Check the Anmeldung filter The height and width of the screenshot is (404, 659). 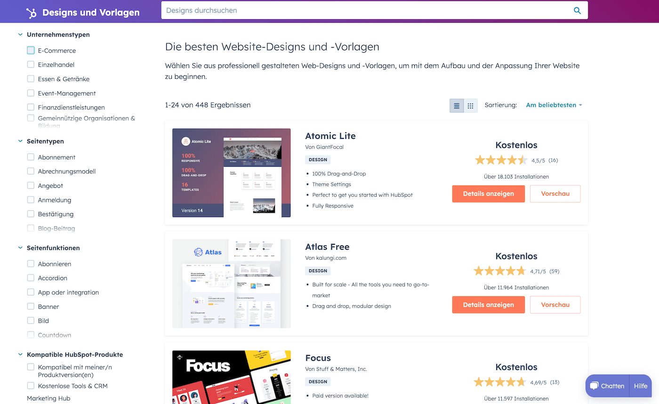coord(31,200)
